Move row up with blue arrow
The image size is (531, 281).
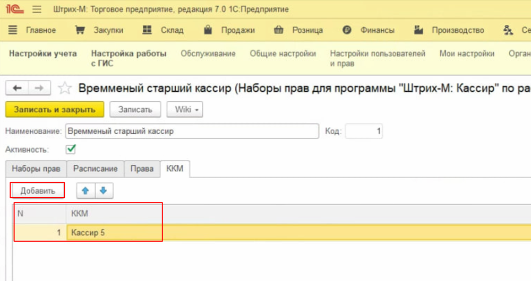pyautogui.click(x=85, y=191)
